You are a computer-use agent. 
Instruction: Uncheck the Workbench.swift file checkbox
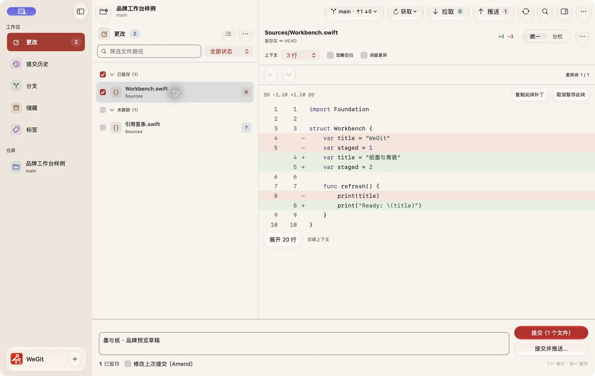pos(103,92)
